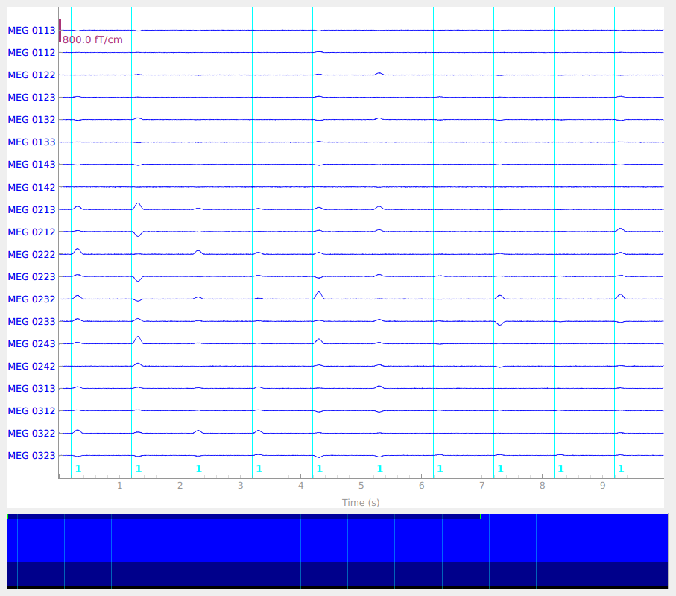This screenshot has height=596, width=676.
Task: Click the MEG 0213 peak near 1.3 s
Action: (137, 204)
